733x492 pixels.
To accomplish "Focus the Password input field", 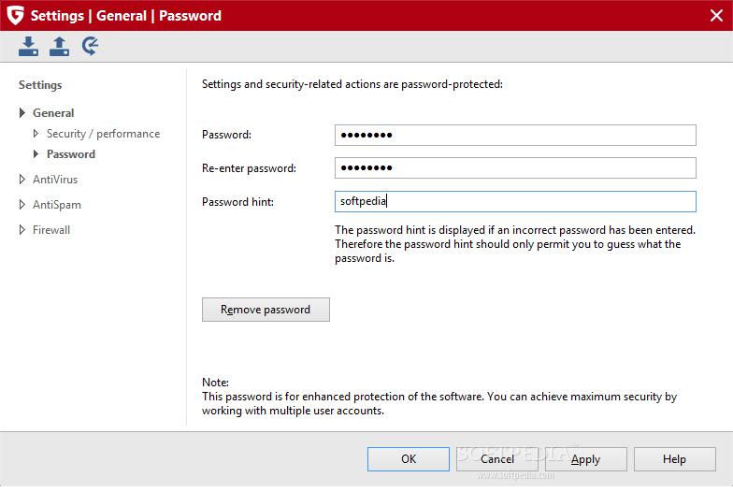I will click(515, 135).
